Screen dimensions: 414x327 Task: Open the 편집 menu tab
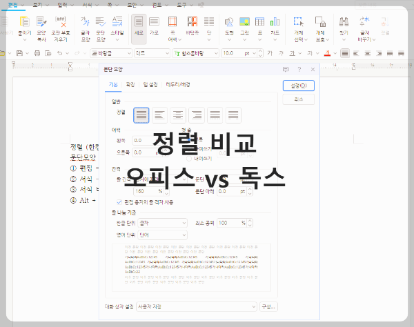click(13, 5)
